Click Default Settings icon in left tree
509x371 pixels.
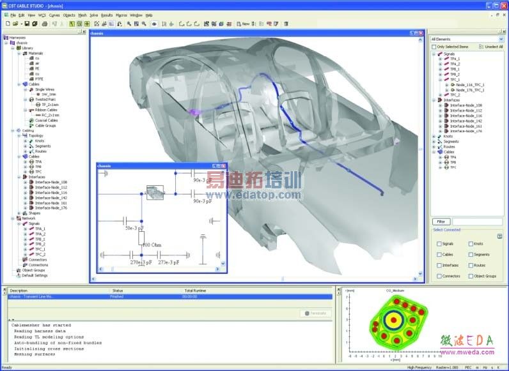pyautogui.click(x=19, y=275)
